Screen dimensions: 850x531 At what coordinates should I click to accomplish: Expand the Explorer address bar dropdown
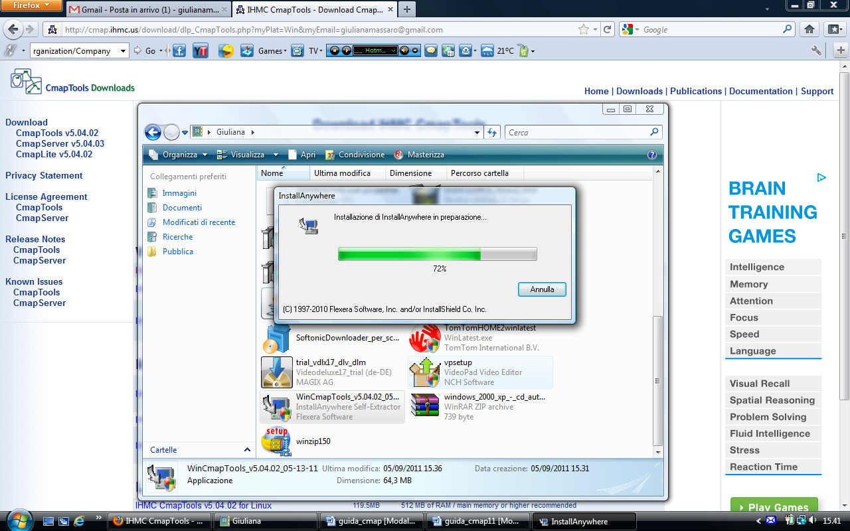[477, 132]
